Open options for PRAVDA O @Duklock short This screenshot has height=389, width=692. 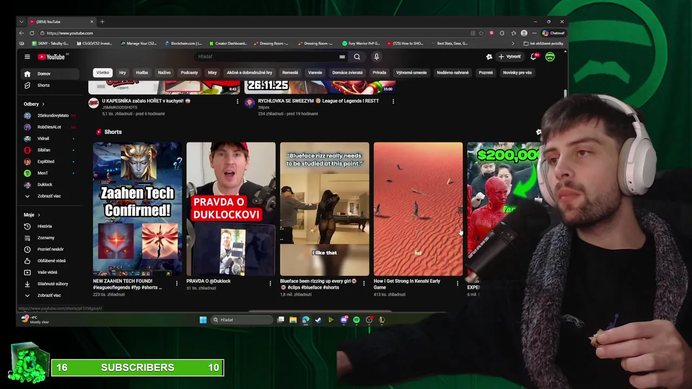click(270, 283)
